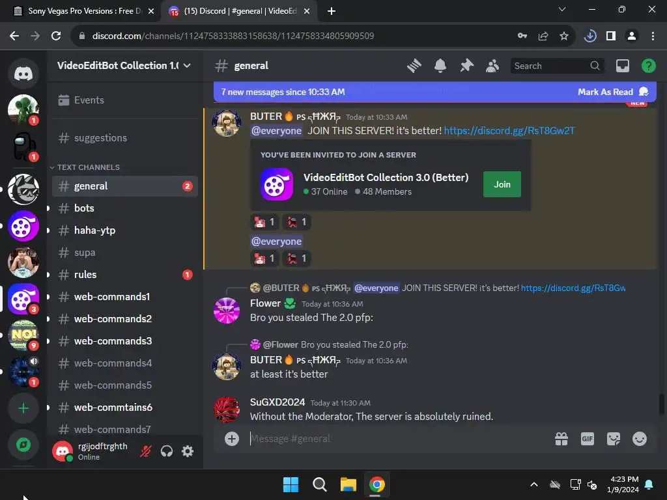The image size is (667, 500).
Task: Open the web-commands1 channel
Action: click(124, 297)
